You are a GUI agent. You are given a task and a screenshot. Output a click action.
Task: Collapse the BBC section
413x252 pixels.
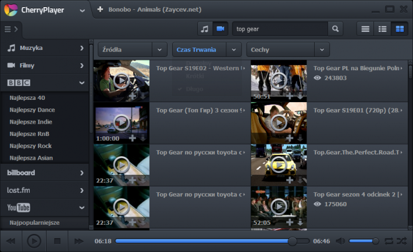click(45, 82)
